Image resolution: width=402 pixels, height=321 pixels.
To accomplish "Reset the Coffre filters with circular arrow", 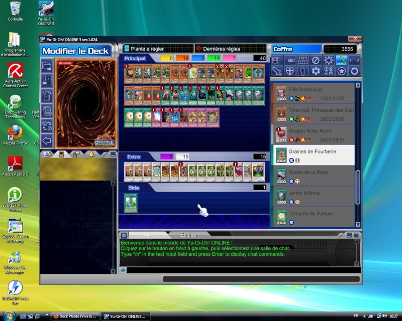I will tap(354, 71).
